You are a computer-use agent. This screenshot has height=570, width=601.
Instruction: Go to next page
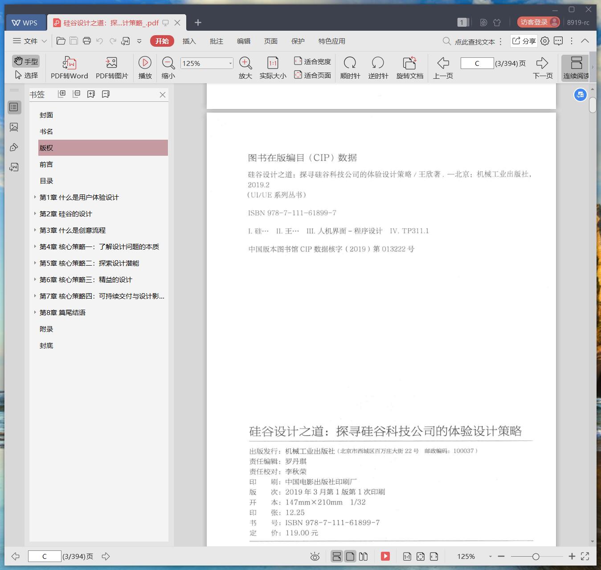543,68
